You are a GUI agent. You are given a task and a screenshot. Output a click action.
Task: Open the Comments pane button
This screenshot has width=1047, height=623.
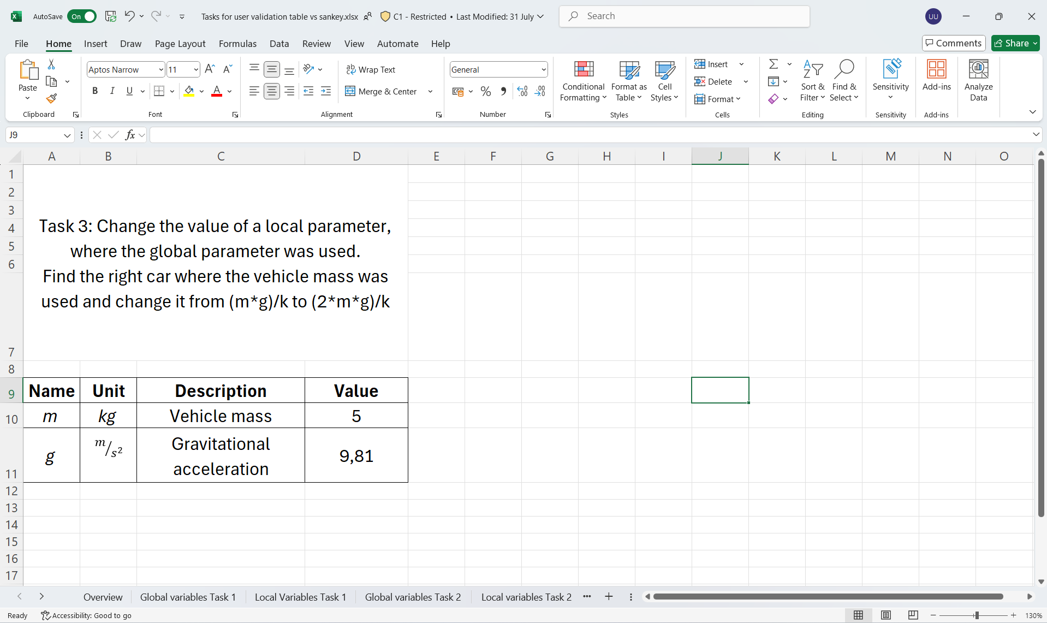coord(953,43)
